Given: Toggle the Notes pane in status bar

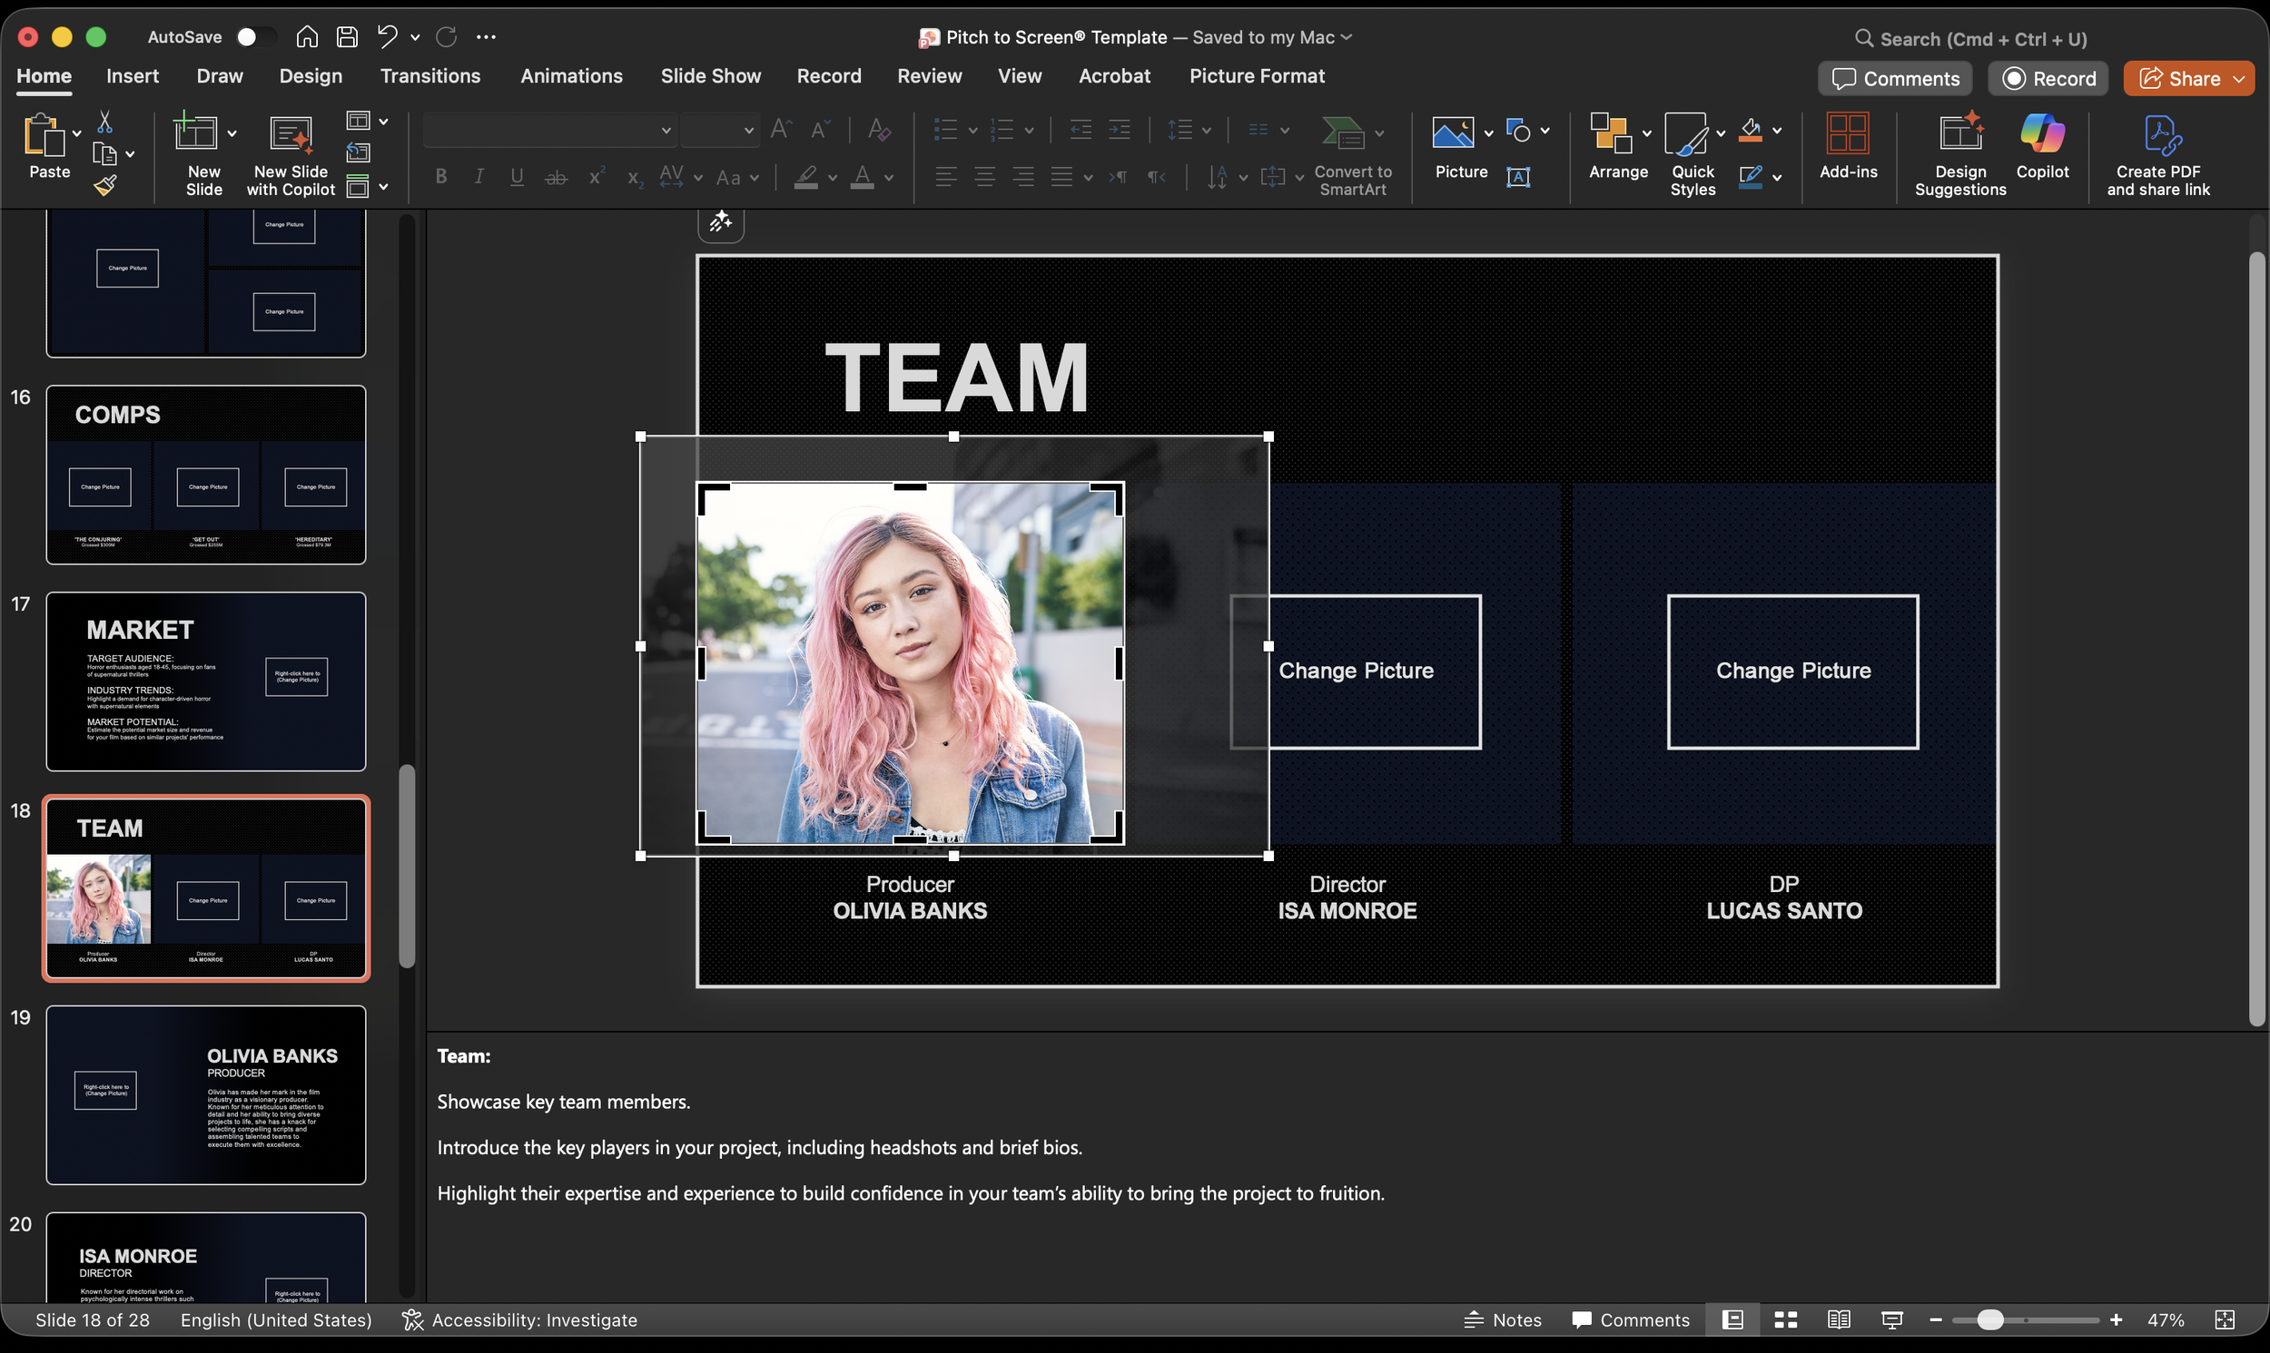Looking at the screenshot, I should point(1502,1319).
